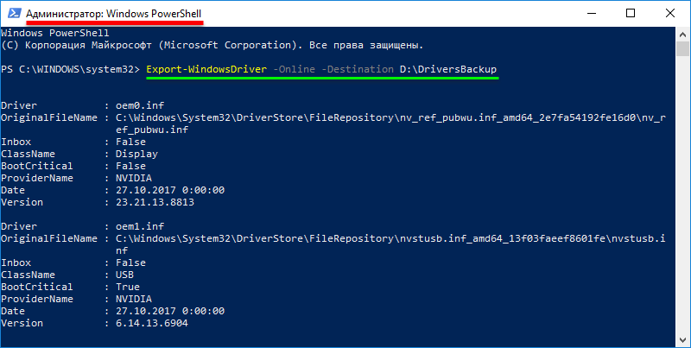Click the BootCritical value "True"
This screenshot has width=691, height=348.
click(129, 287)
